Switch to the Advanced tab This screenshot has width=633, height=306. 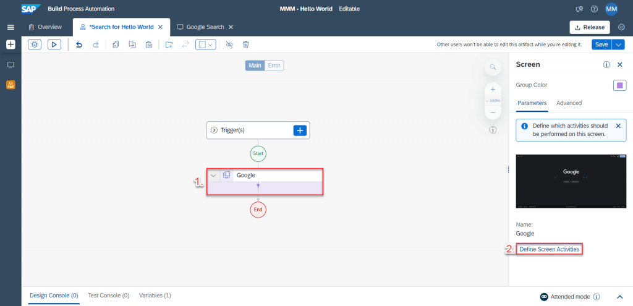click(569, 103)
